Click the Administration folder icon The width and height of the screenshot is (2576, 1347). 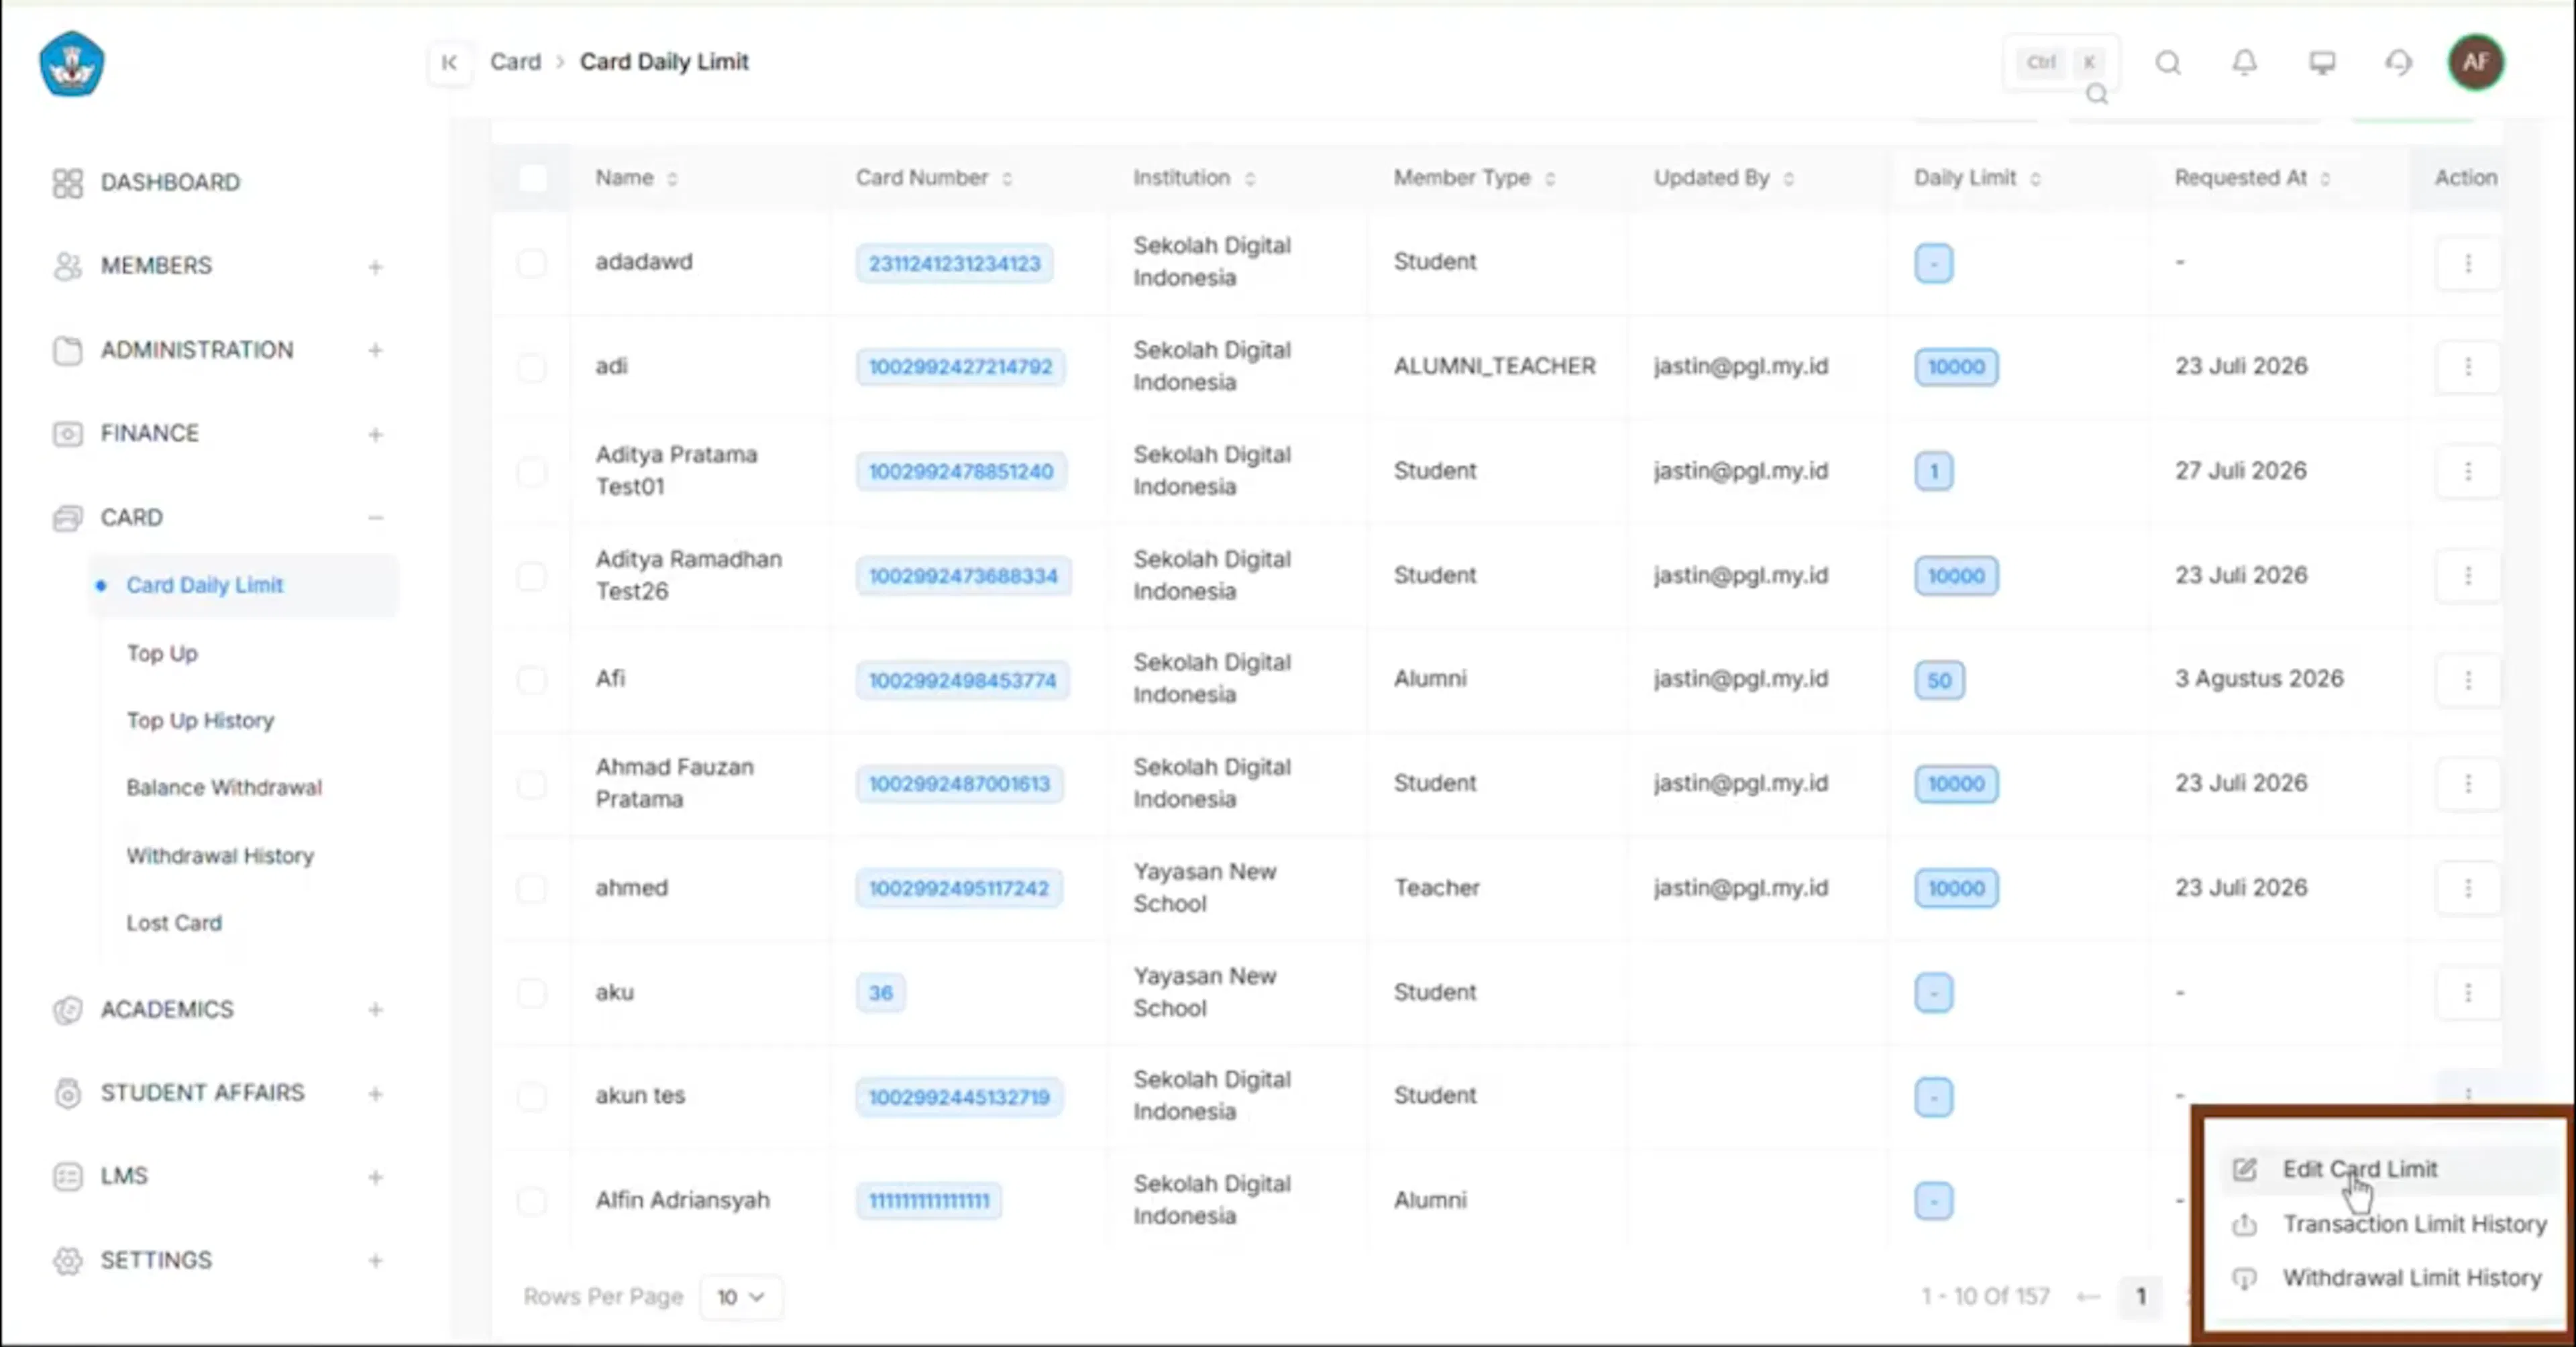(67, 350)
